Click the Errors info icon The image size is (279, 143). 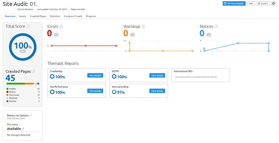point(61,27)
